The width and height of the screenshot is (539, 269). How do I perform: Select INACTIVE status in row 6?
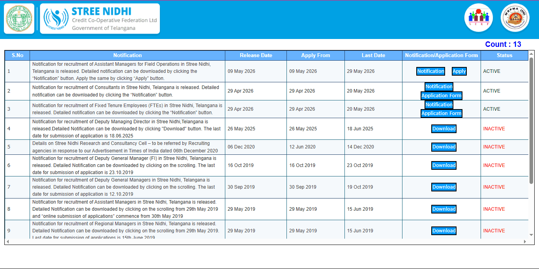coord(494,165)
